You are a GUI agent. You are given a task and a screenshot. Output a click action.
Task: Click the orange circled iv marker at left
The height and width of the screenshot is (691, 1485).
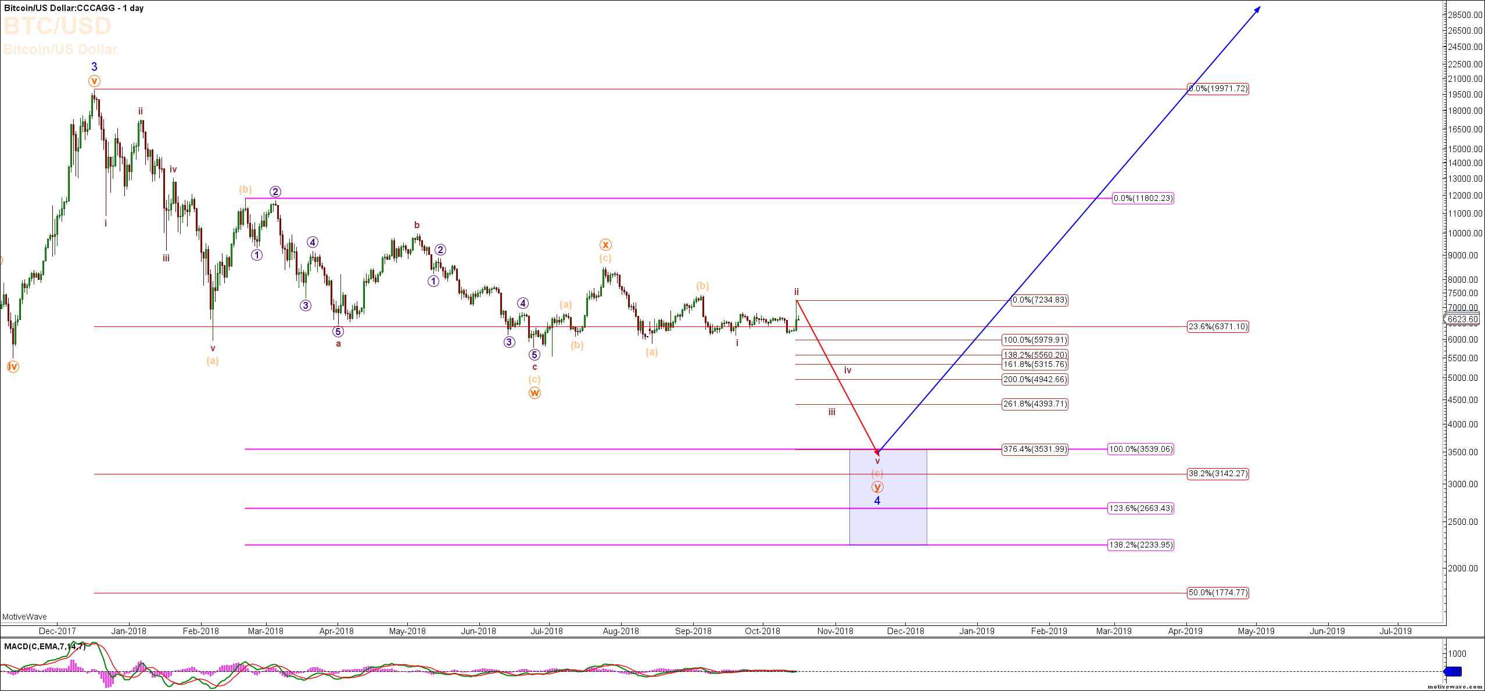[x=13, y=366]
